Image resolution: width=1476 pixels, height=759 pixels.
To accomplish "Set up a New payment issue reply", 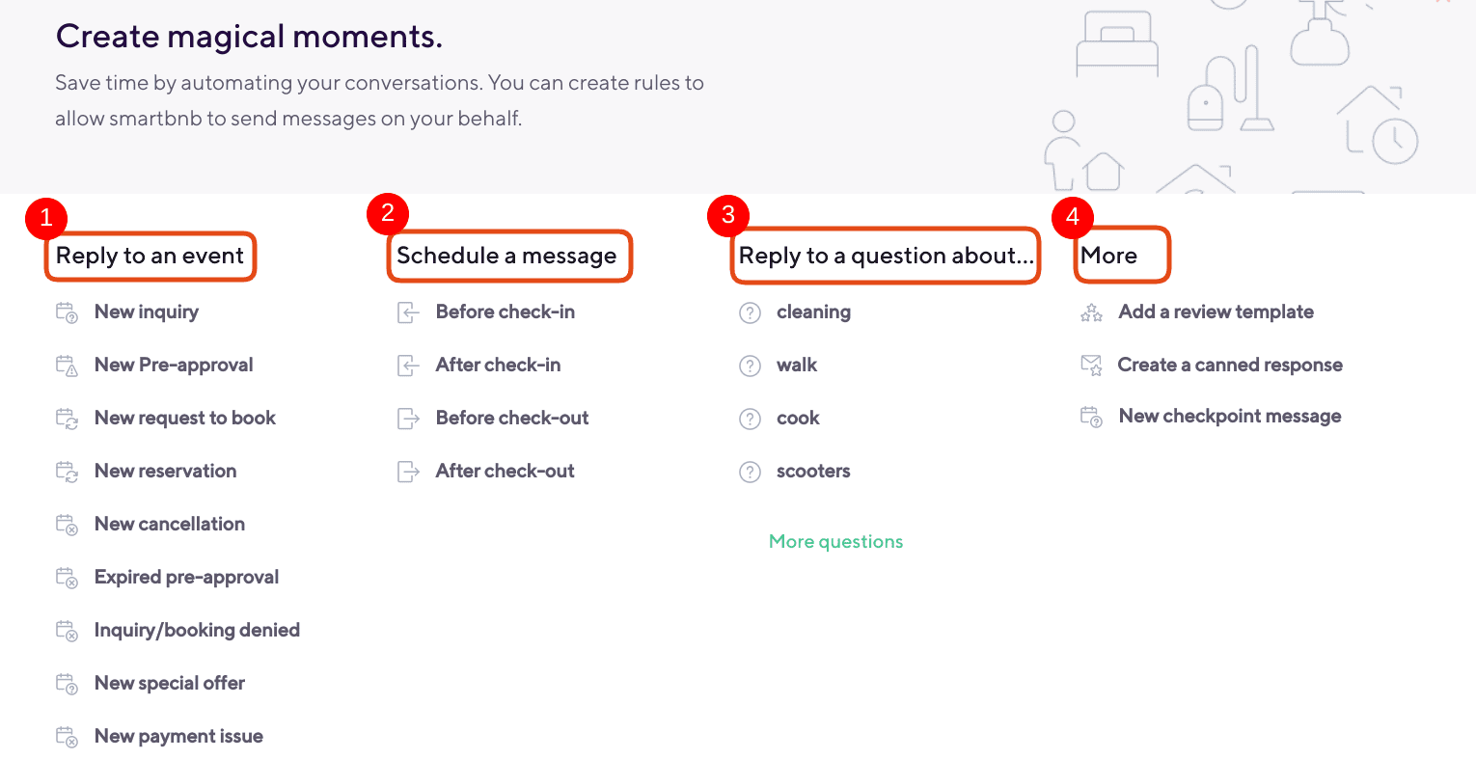I will coord(178,736).
